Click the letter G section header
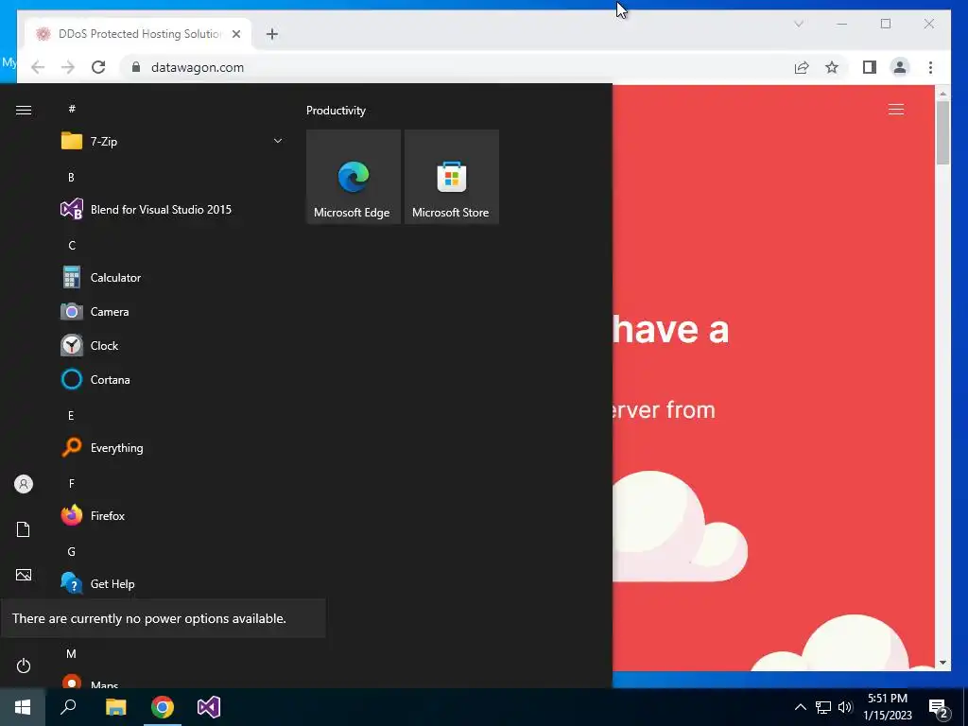The image size is (968, 726). (x=72, y=551)
